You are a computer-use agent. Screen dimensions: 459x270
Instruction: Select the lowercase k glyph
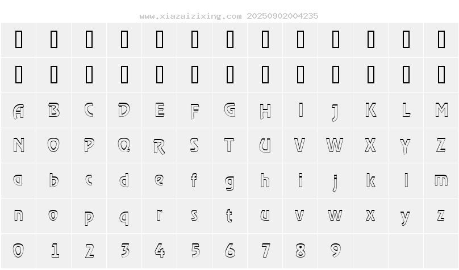pos(370,180)
